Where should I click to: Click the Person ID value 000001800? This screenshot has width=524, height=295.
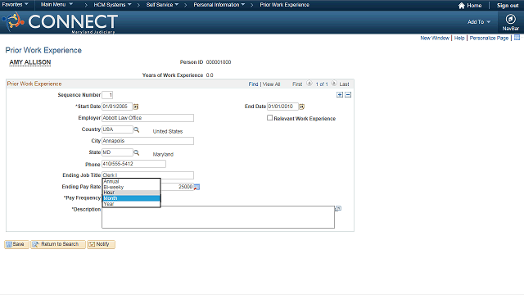pyautogui.click(x=219, y=62)
